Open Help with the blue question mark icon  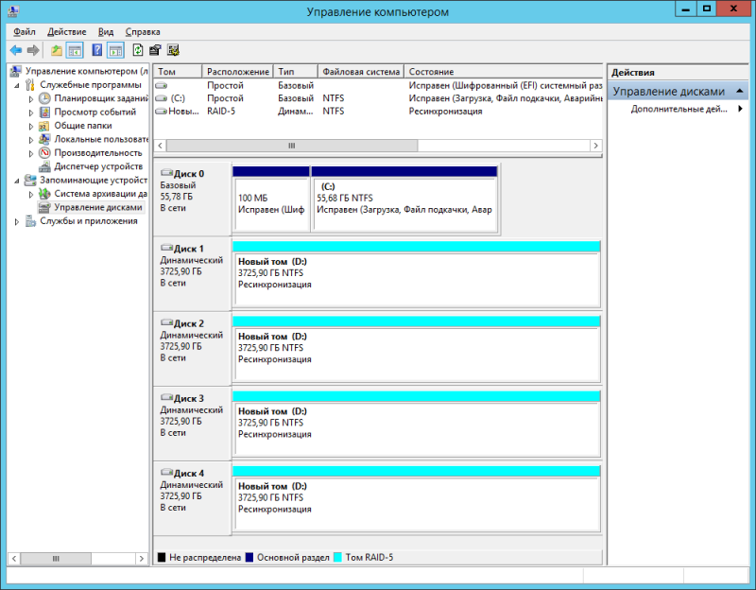click(97, 50)
